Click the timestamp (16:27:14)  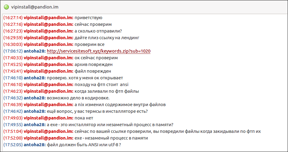coord(13,18)
